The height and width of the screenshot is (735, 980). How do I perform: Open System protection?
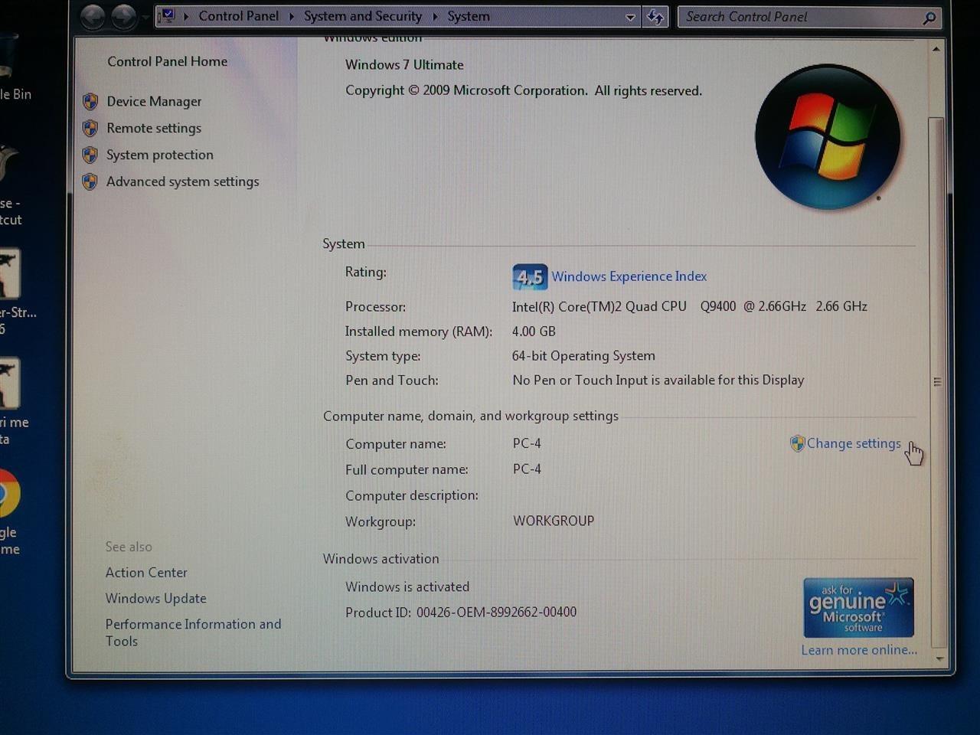click(x=160, y=155)
